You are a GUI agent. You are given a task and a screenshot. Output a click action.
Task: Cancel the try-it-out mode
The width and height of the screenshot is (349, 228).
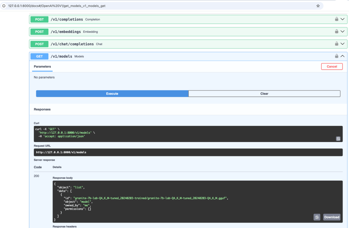332,67
